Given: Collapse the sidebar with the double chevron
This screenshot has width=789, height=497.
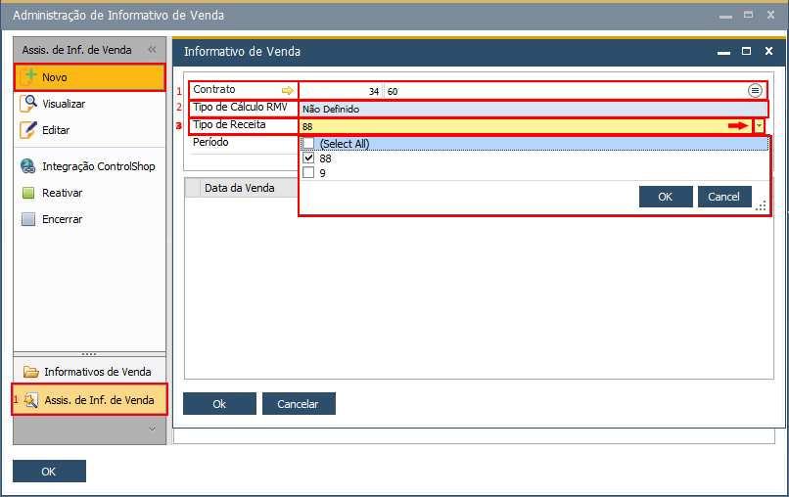Looking at the screenshot, I should pos(152,49).
